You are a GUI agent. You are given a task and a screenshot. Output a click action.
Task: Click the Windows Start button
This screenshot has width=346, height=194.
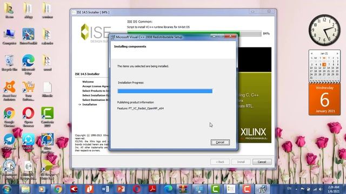point(6,189)
